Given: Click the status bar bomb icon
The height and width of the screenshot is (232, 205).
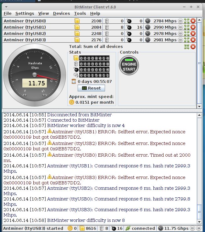Looking at the screenshot, I should pos(114,228).
